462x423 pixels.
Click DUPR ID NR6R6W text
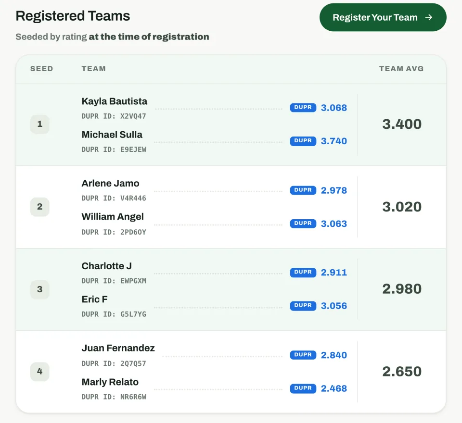[114, 397]
